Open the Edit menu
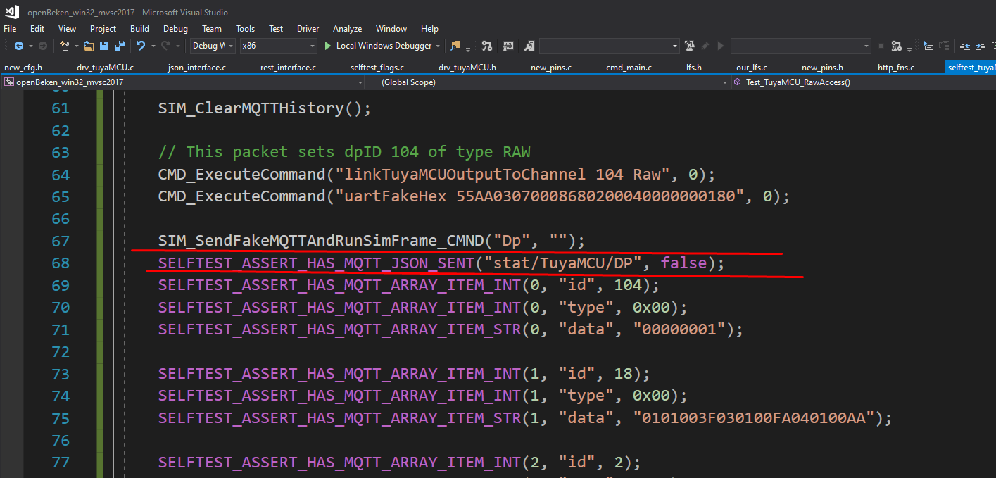Image resolution: width=996 pixels, height=478 pixels. 37,29
